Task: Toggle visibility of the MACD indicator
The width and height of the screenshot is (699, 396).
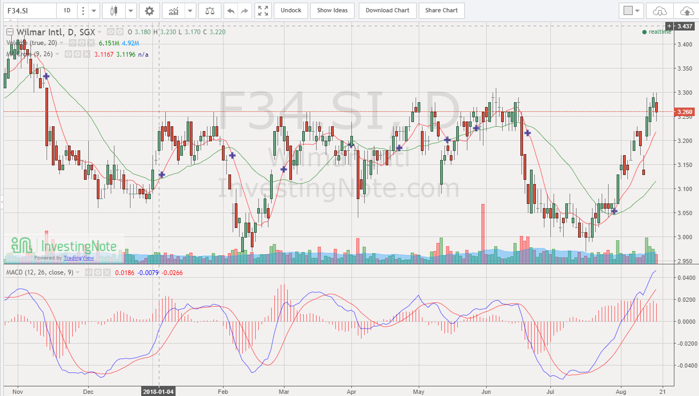Action: [x=89, y=272]
